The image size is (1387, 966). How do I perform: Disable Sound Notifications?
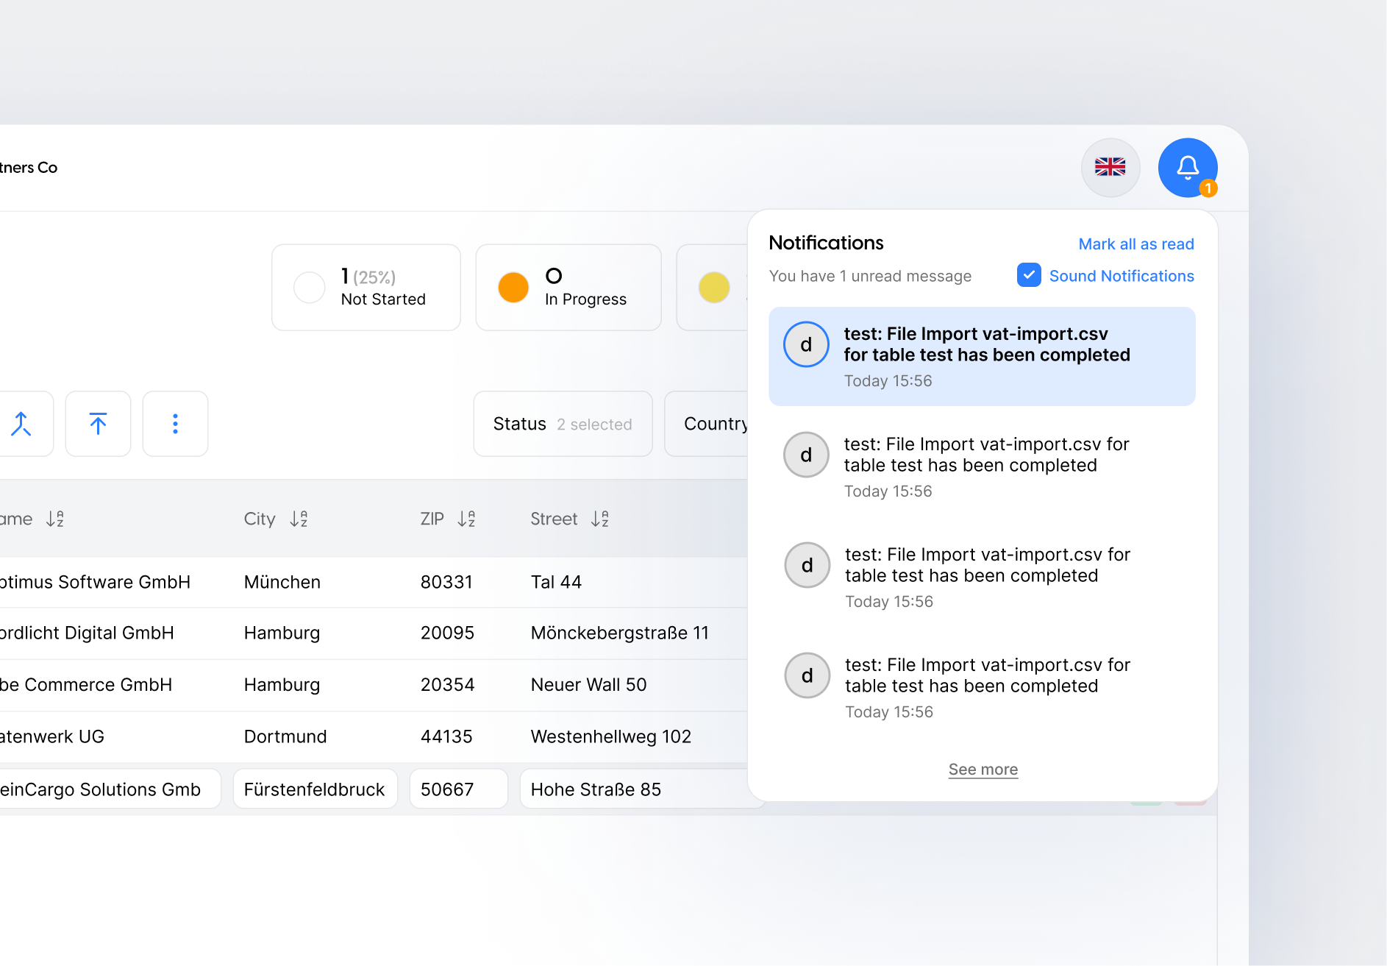tap(1029, 275)
